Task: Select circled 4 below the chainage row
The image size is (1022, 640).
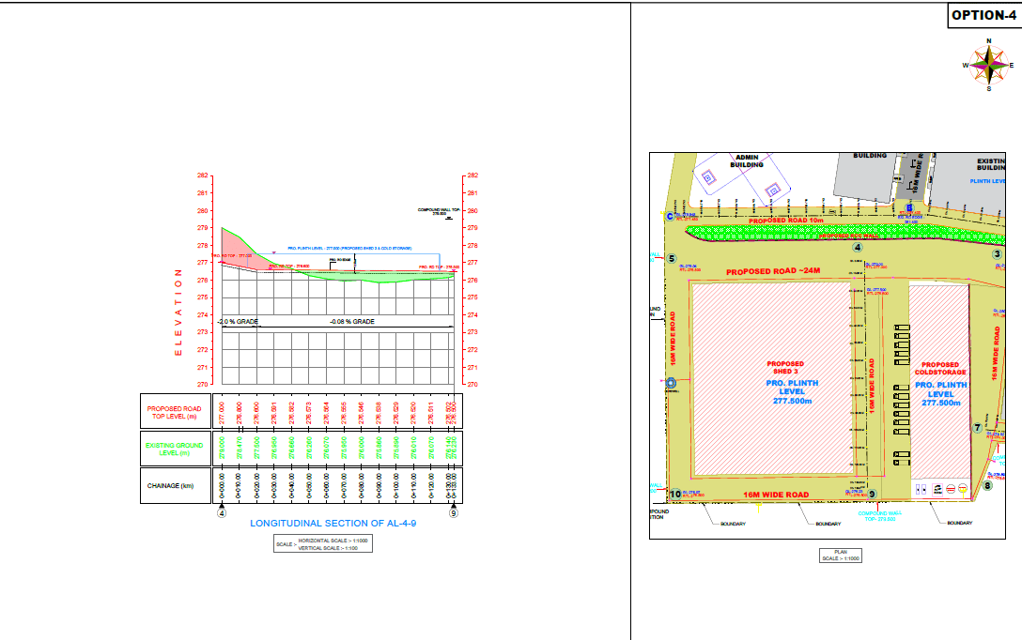Action: click(222, 513)
